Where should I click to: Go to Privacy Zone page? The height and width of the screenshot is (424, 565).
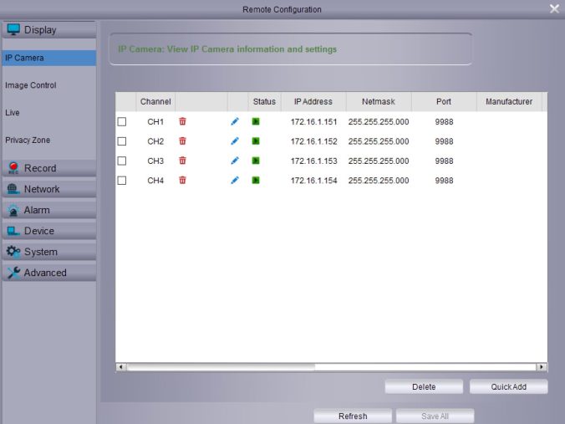(28, 140)
